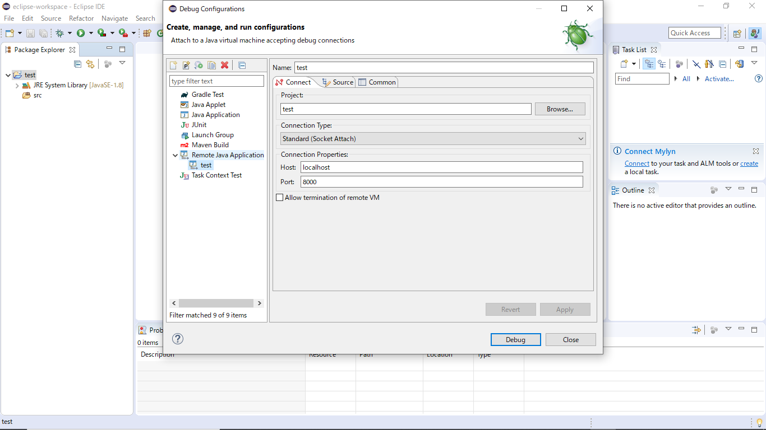Click Open Perspective icon near Quick Access
Viewport: 766px width, 430px height.
click(x=737, y=33)
